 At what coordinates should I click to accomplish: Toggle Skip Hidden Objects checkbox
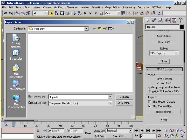[x=150, y=102]
